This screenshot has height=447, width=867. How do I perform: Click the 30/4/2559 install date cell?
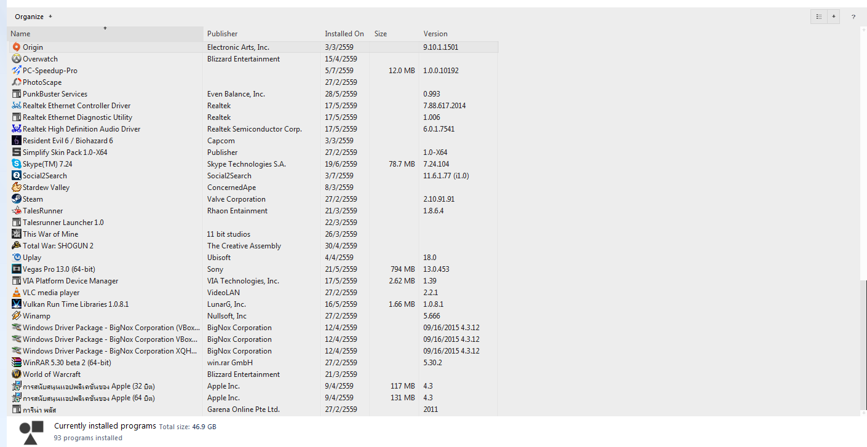pyautogui.click(x=341, y=246)
